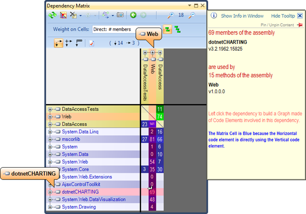
Task: Click the cell with value 66
Action: click(x=160, y=140)
